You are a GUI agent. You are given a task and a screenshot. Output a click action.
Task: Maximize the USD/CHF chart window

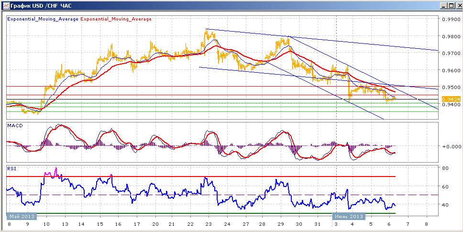pyautogui.click(x=451, y=6)
